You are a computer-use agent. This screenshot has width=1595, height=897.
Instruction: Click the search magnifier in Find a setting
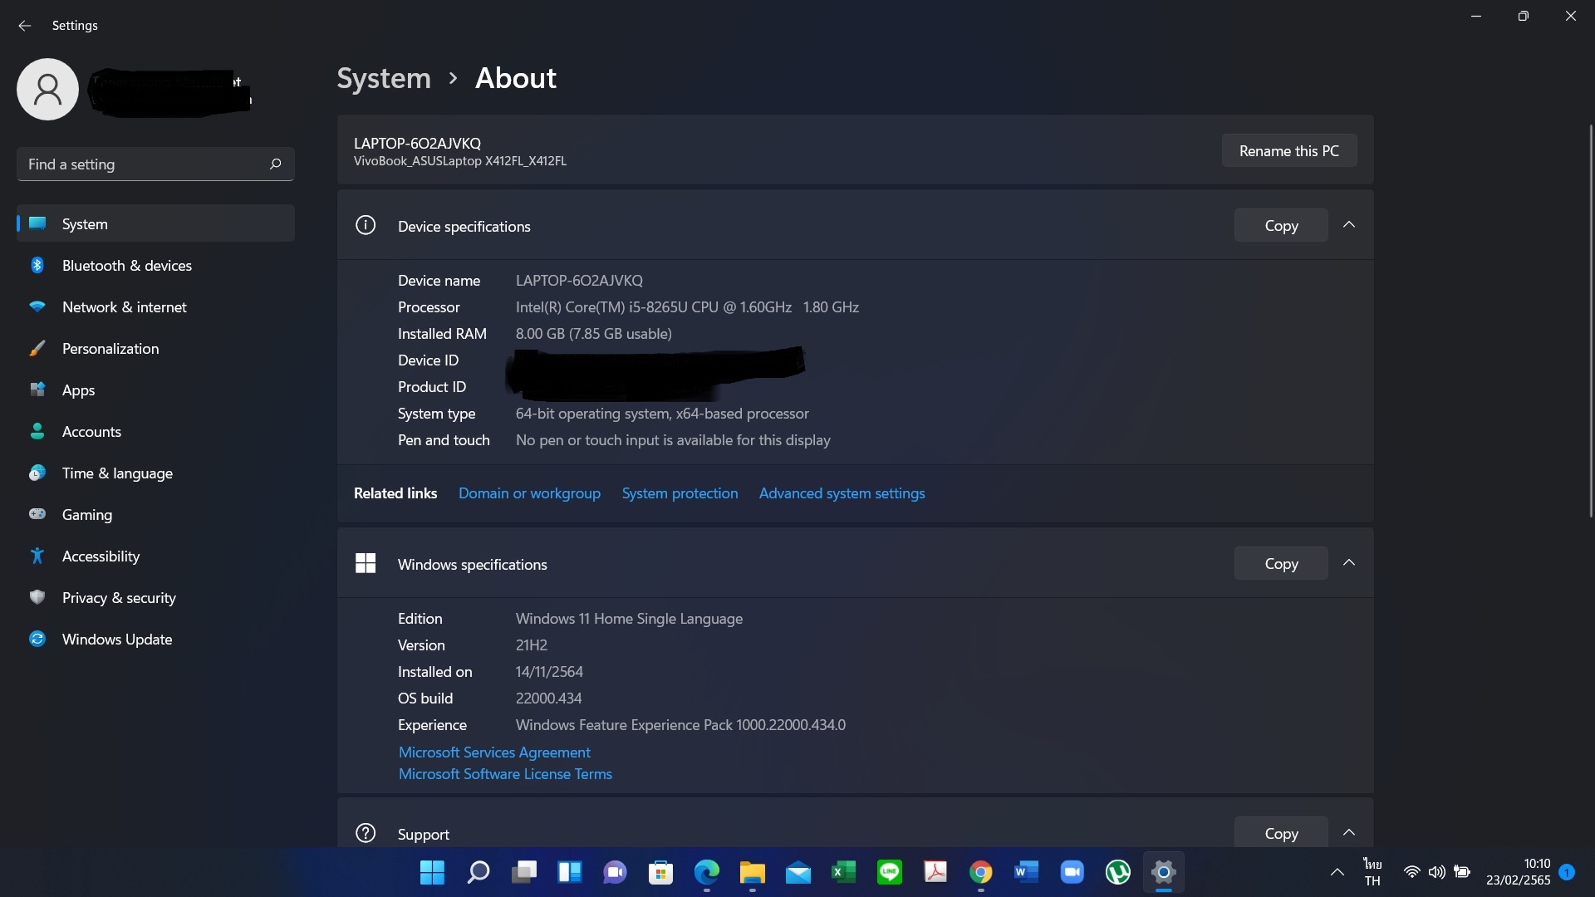(276, 164)
